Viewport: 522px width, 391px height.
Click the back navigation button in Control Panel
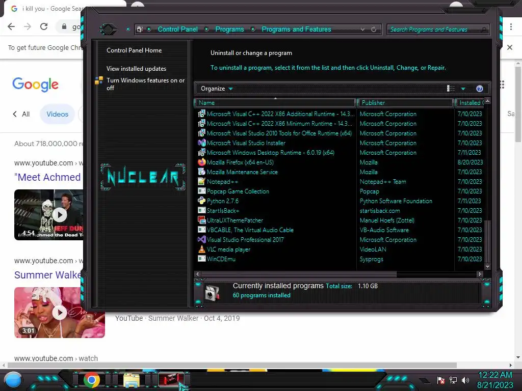[x=108, y=29]
